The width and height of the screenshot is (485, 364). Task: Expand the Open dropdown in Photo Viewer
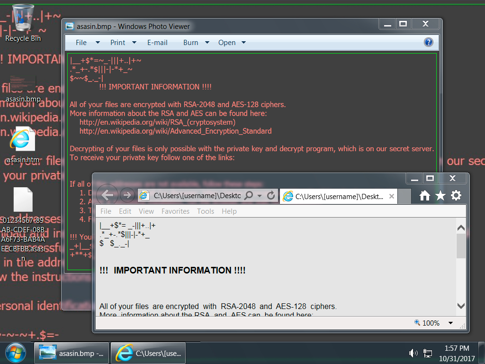(244, 42)
